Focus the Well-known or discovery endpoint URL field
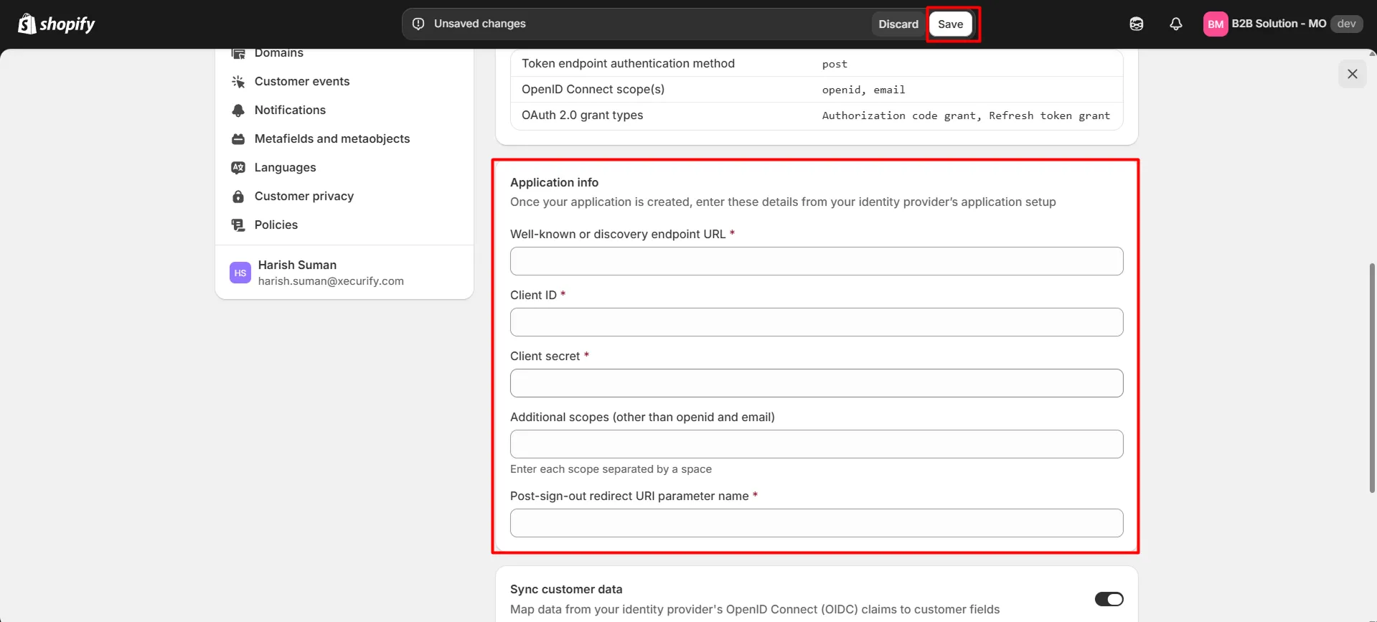1377x622 pixels. point(817,261)
